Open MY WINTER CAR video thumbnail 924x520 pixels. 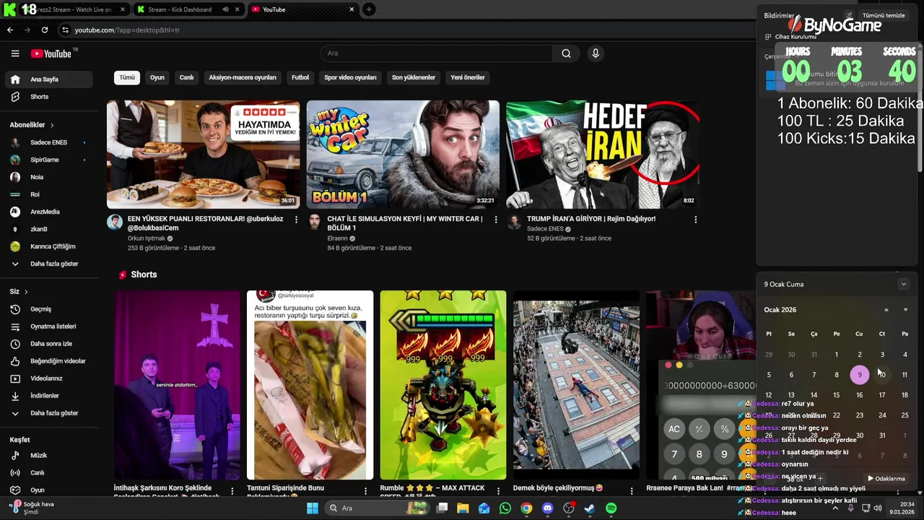[403, 155]
